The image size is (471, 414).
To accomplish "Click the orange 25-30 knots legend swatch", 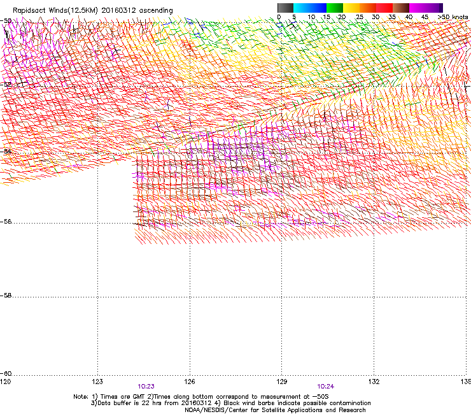I will tap(368, 8).
